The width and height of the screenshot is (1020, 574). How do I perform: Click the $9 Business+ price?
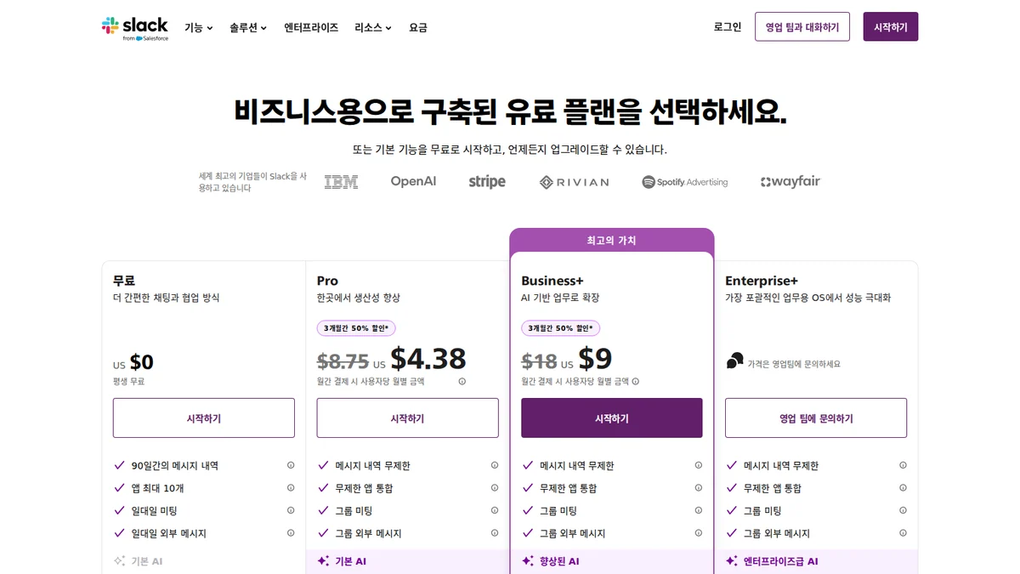point(595,359)
